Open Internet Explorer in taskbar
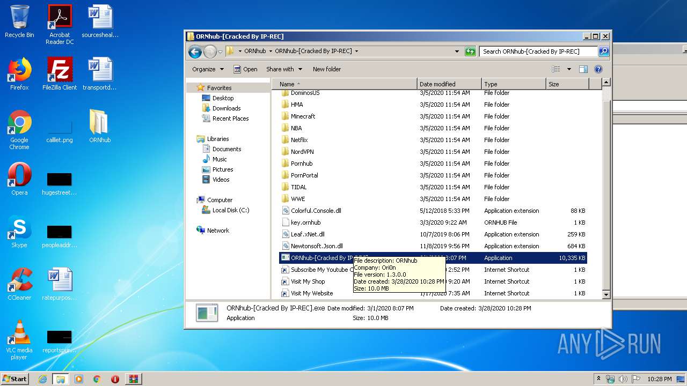This screenshot has width=687, height=386. pyautogui.click(x=42, y=379)
